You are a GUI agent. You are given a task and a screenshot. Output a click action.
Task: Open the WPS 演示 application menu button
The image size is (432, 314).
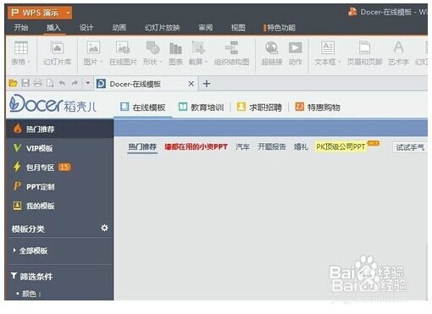coord(40,13)
